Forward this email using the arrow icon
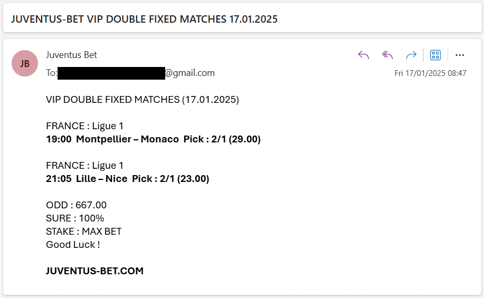 point(411,55)
